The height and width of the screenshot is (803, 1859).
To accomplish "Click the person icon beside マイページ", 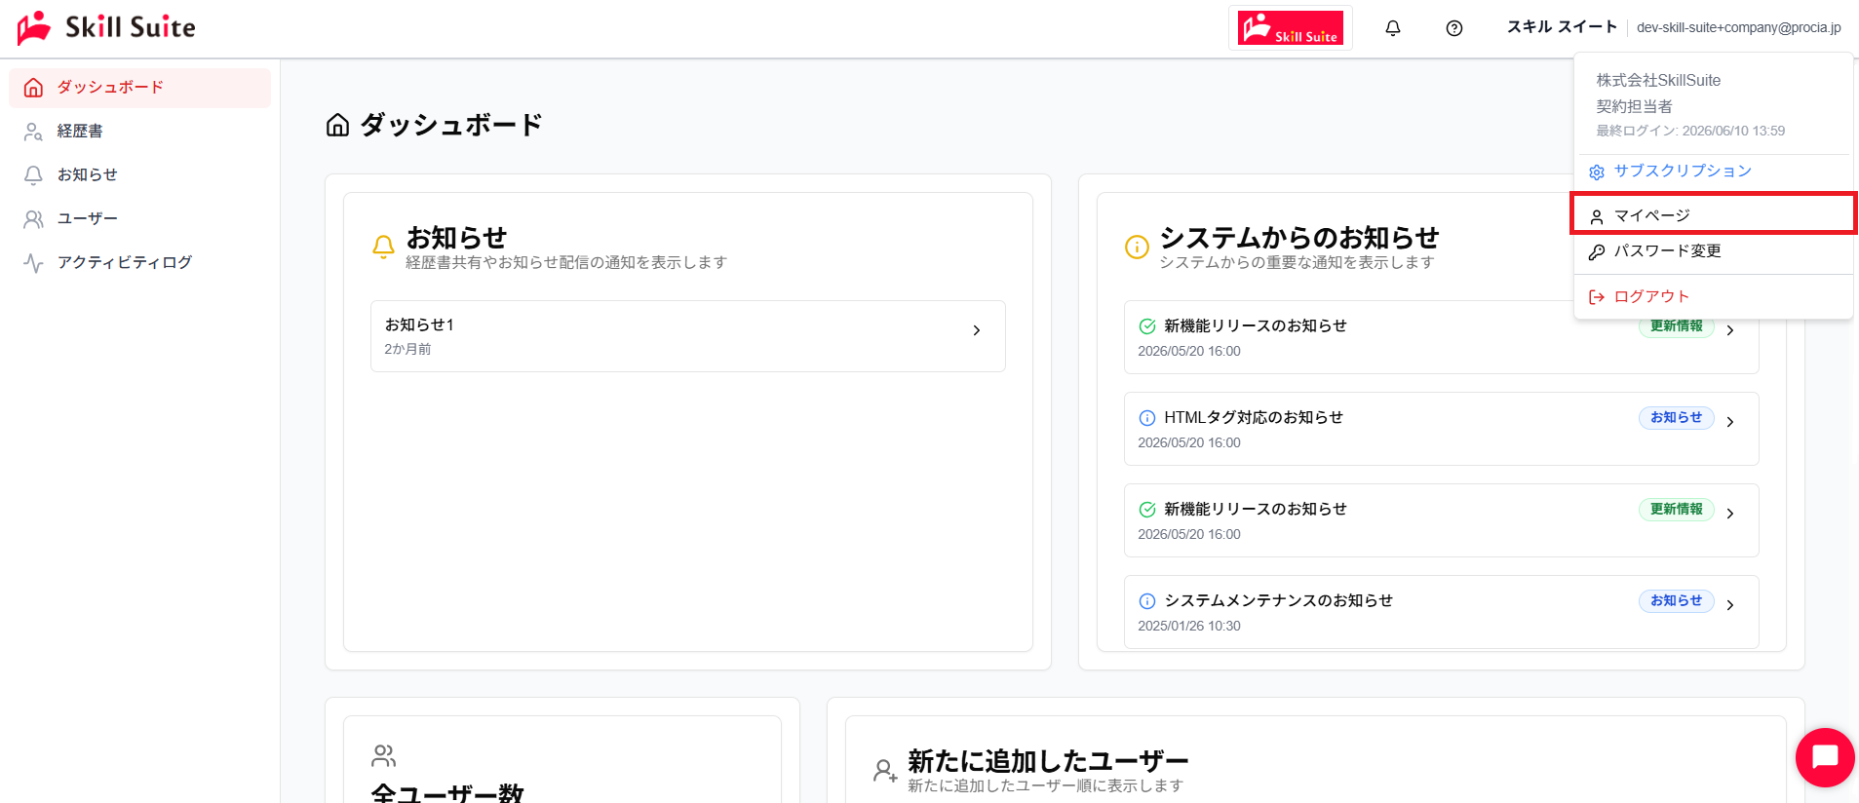I will 1597,217.
